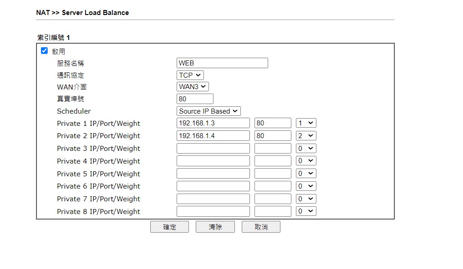Screen dimensions: 463x269
Task: Click the 真實埠號 port field
Action: (x=195, y=99)
